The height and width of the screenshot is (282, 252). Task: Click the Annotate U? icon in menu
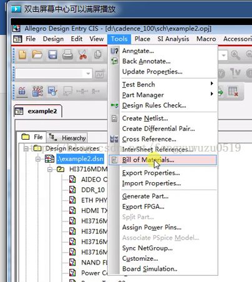114,51
